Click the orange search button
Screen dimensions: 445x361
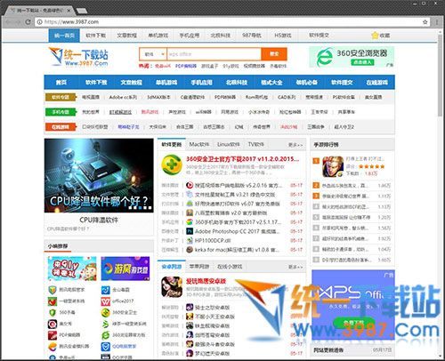click(x=274, y=54)
